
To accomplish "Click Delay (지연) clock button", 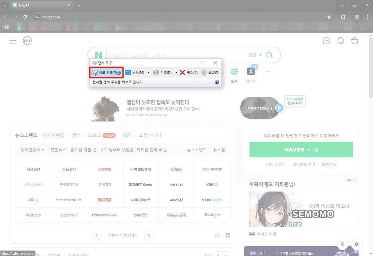I will pyautogui.click(x=162, y=72).
